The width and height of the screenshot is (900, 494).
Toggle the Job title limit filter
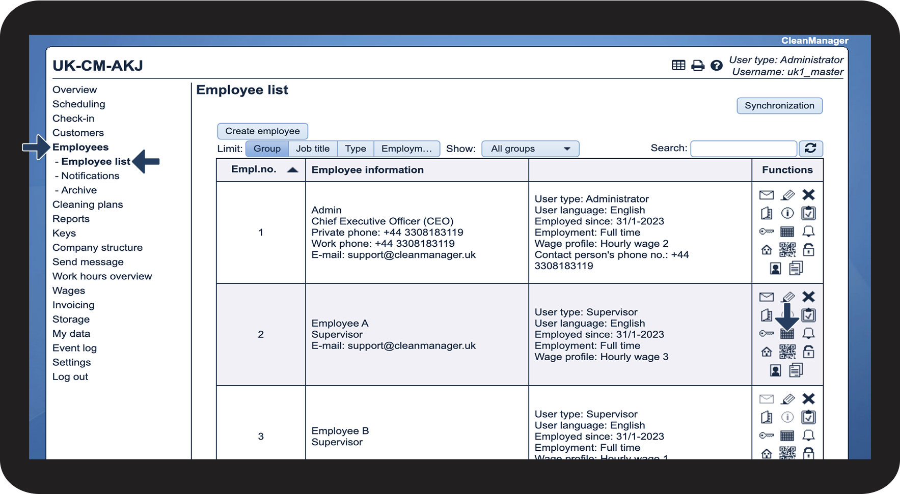313,149
